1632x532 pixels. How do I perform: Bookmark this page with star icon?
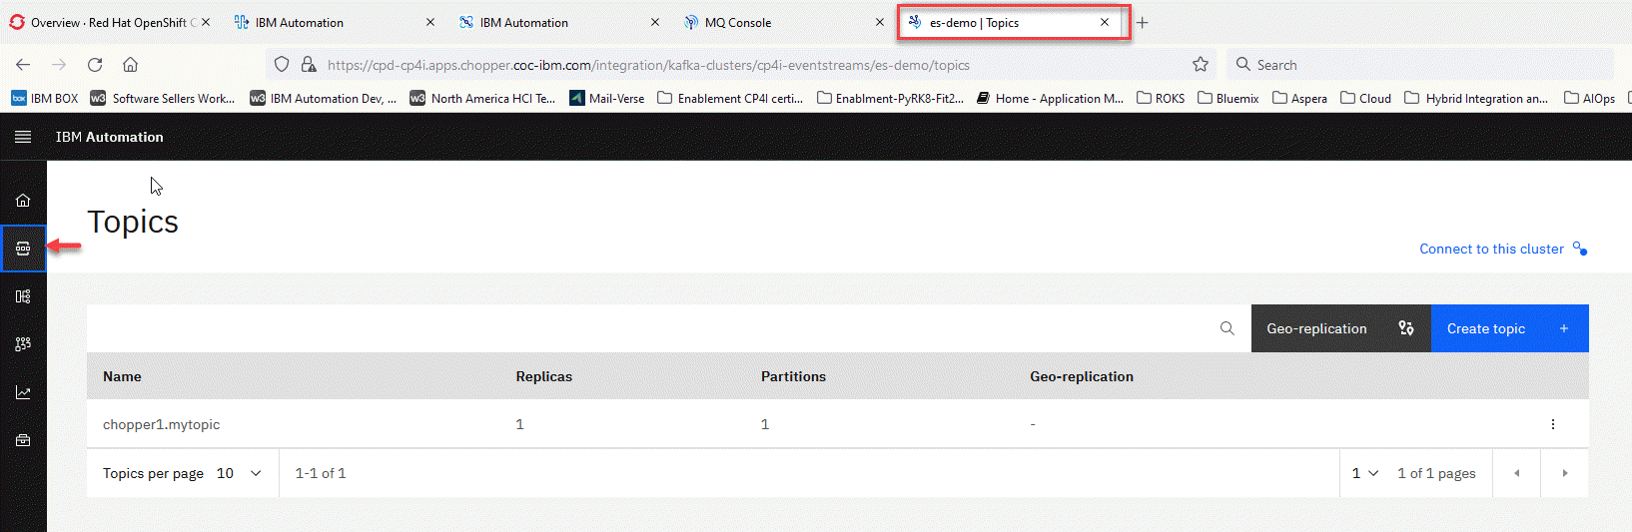coord(1200,65)
